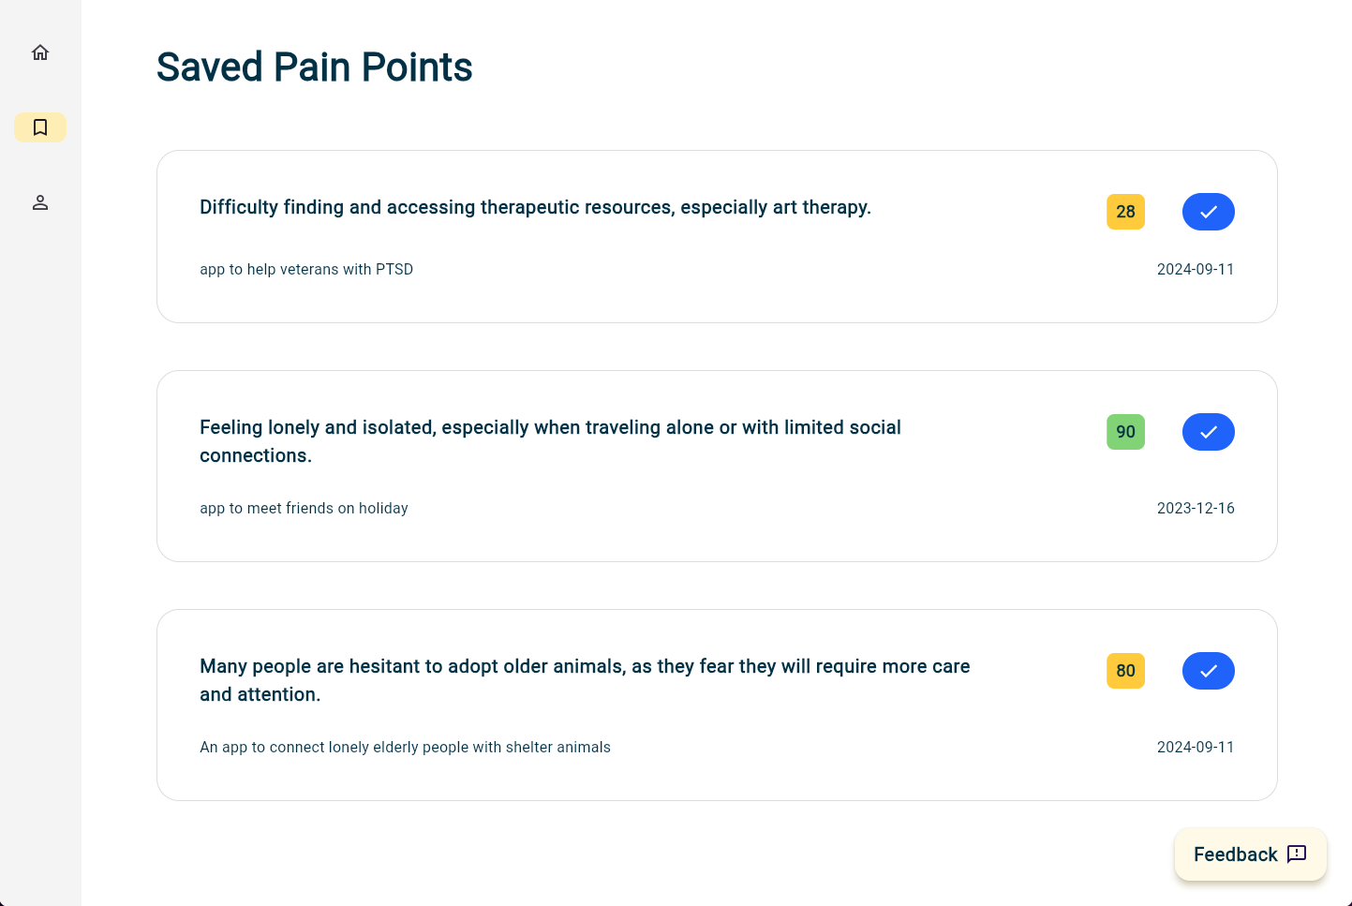Click the 'app to meet friends on holiday' subtitle
1352x906 pixels.
coord(304,508)
